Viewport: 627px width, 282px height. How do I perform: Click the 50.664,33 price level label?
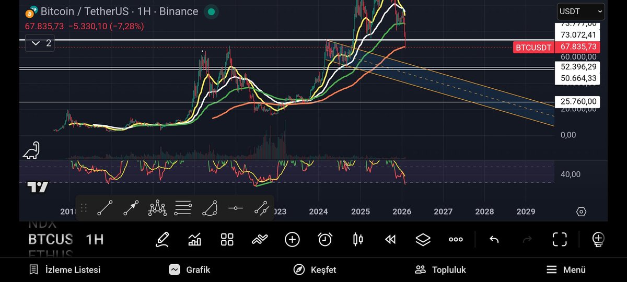tap(577, 78)
